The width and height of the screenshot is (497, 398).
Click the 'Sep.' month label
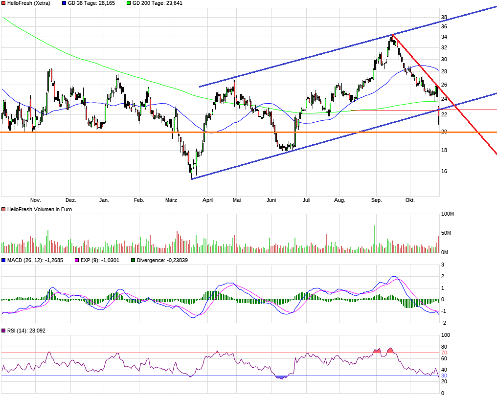coord(377,200)
